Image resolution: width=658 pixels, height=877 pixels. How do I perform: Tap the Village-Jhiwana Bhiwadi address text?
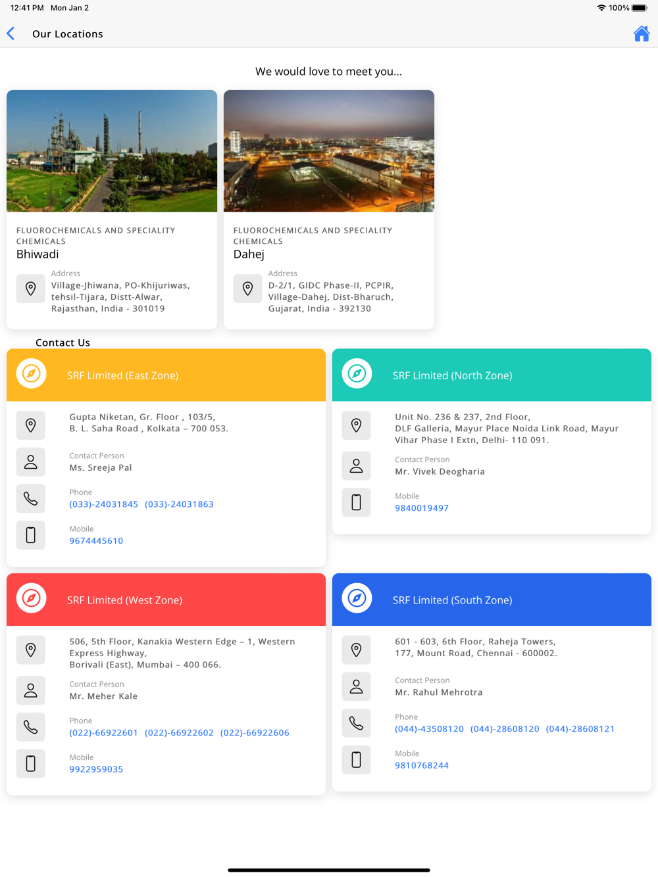[x=120, y=297]
